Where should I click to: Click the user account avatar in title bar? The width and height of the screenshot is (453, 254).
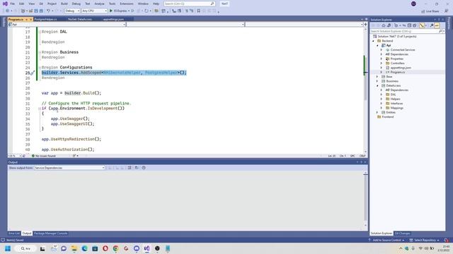pos(413,4)
